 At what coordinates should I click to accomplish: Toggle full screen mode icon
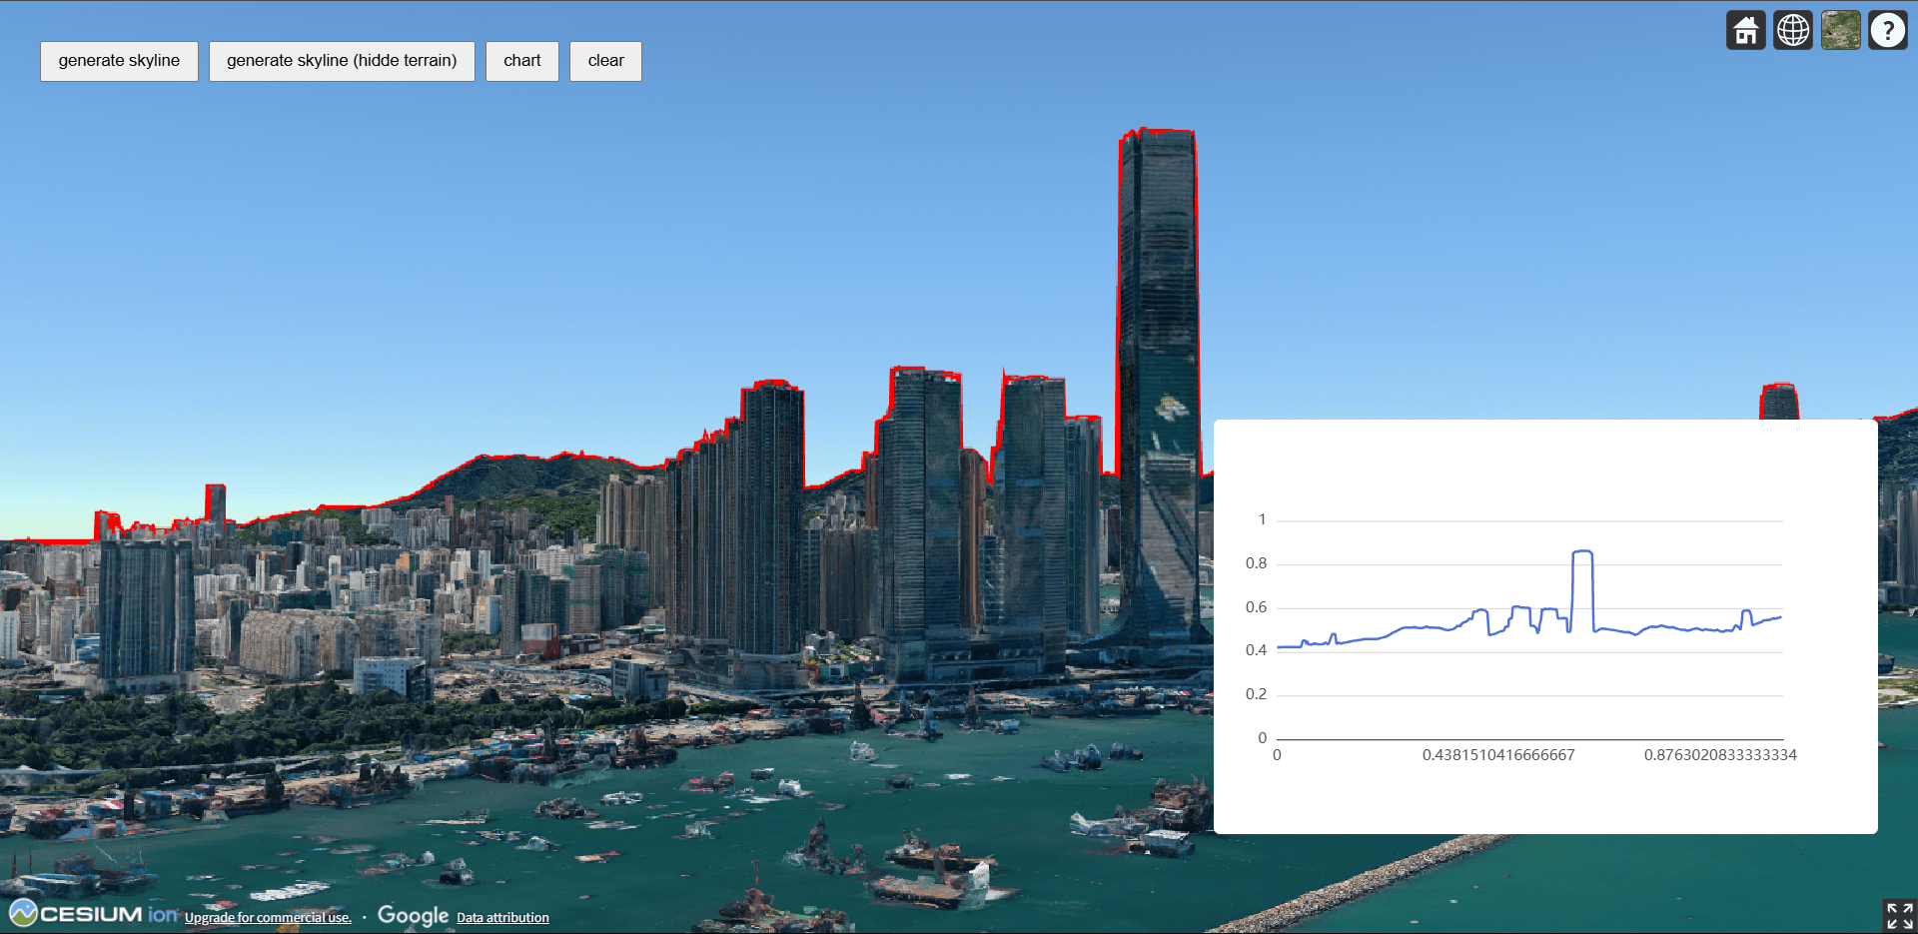tap(1898, 914)
